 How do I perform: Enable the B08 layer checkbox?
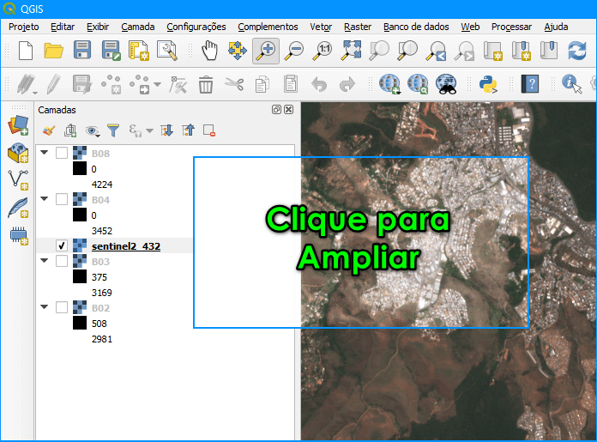click(x=62, y=153)
